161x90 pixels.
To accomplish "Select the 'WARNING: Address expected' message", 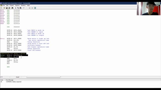I will [x=14, y=82].
